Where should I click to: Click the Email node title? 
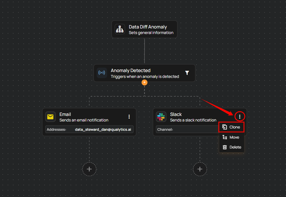65,114
